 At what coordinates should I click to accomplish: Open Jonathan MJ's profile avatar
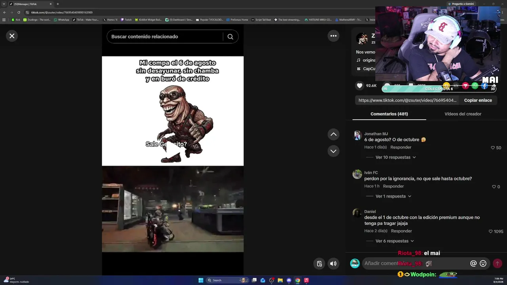[x=357, y=136]
